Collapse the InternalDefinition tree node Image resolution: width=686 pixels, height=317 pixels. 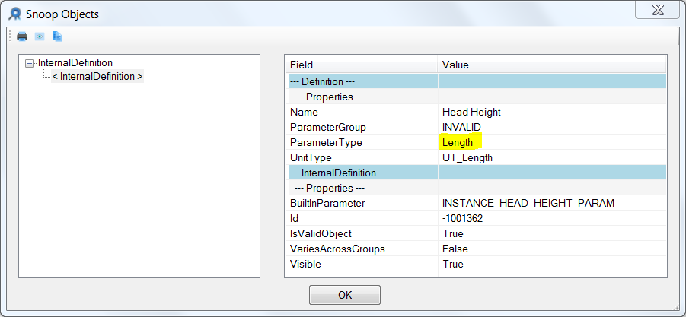[30, 63]
